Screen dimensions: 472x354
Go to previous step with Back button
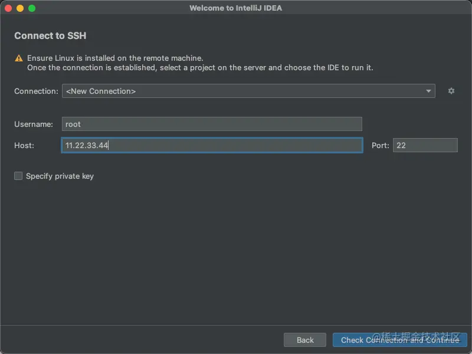pyautogui.click(x=305, y=340)
